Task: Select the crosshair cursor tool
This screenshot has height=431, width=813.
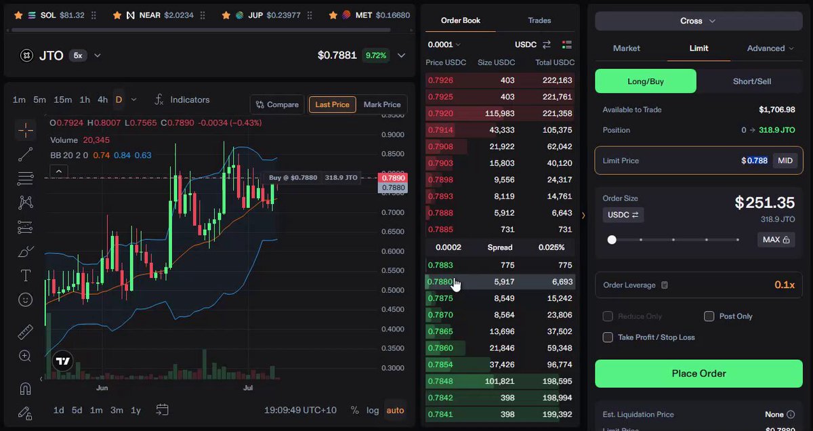Action: [x=26, y=130]
